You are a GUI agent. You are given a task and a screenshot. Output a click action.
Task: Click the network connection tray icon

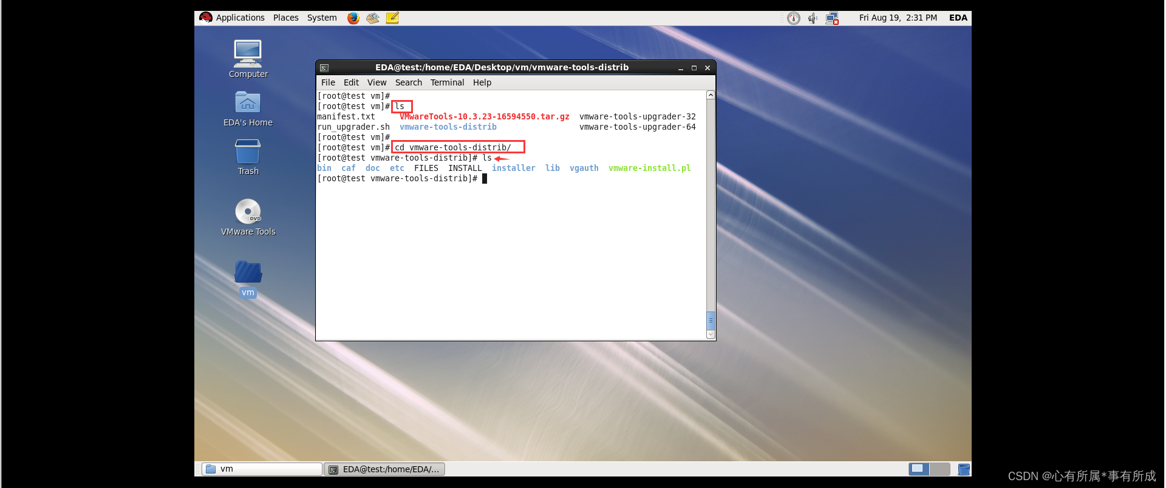pyautogui.click(x=832, y=18)
